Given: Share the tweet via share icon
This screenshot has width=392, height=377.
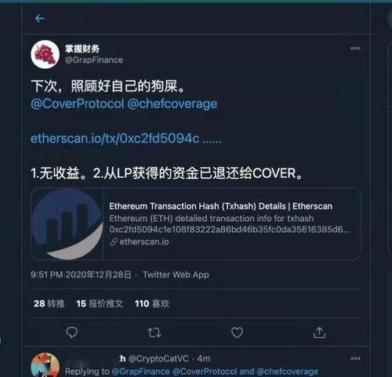Looking at the screenshot, I should pyautogui.click(x=319, y=332).
